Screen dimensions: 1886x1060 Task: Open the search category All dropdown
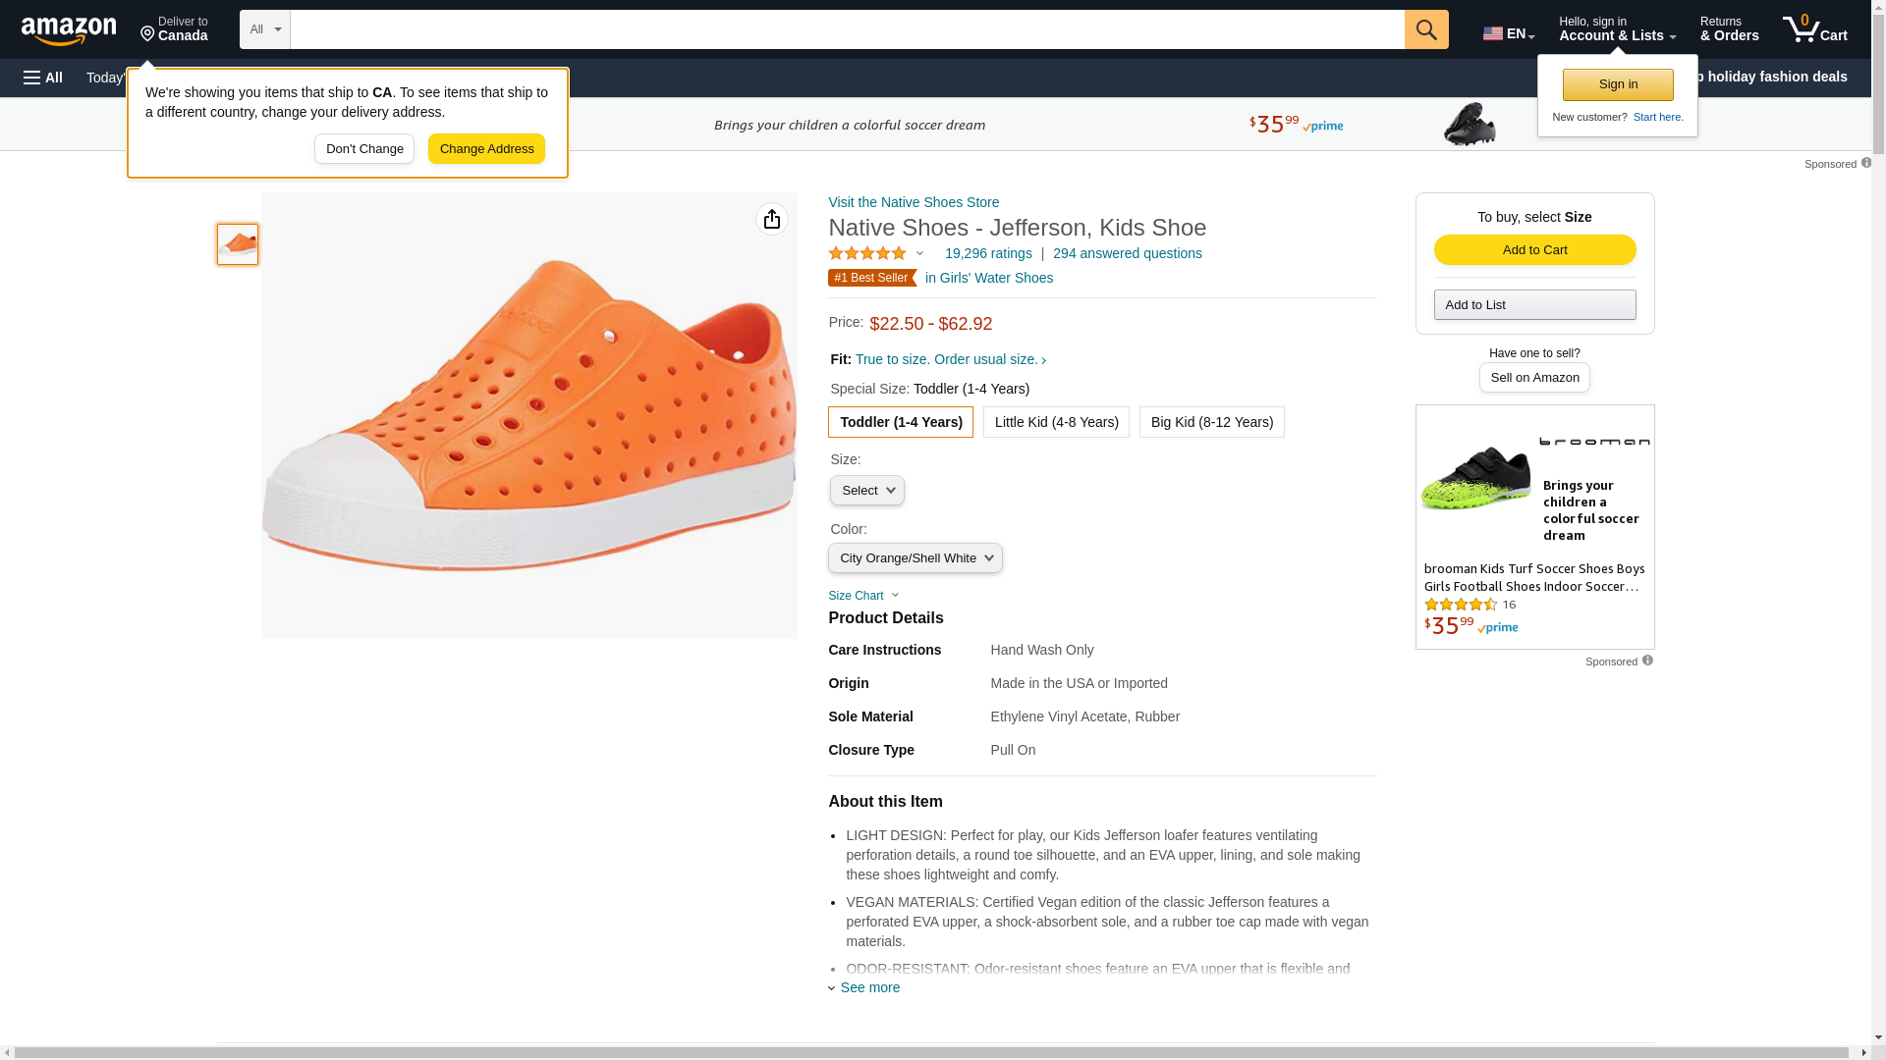coord(265,29)
